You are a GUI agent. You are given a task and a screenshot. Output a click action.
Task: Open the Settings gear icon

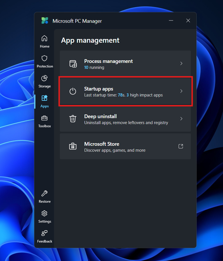(45, 213)
